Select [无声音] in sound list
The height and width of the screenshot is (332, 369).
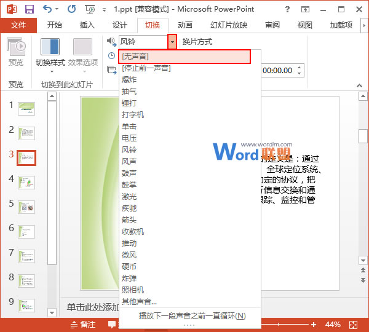tap(184, 57)
